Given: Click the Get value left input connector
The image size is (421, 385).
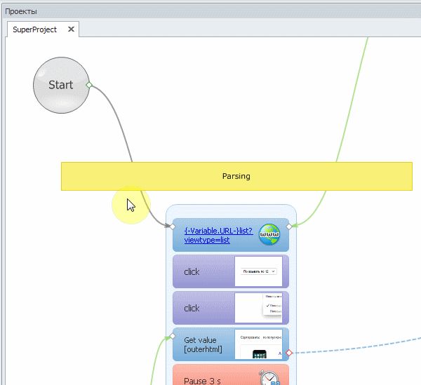Looking at the screenshot, I should [x=173, y=336].
